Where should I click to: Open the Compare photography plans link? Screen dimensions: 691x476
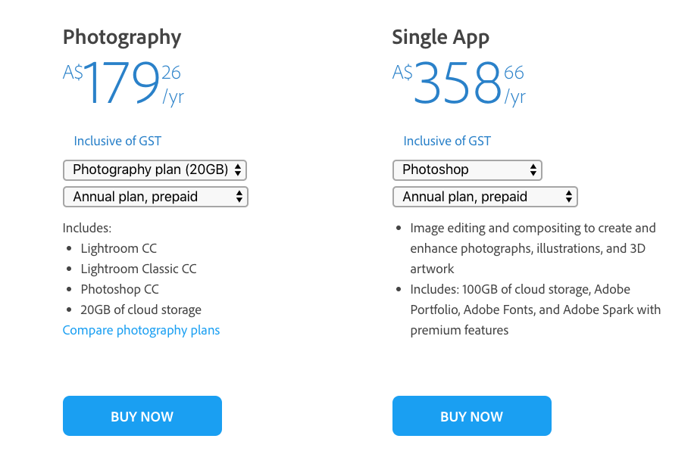coord(141,330)
